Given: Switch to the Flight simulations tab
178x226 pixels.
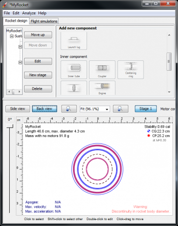Looking at the screenshot, I should click(x=44, y=21).
